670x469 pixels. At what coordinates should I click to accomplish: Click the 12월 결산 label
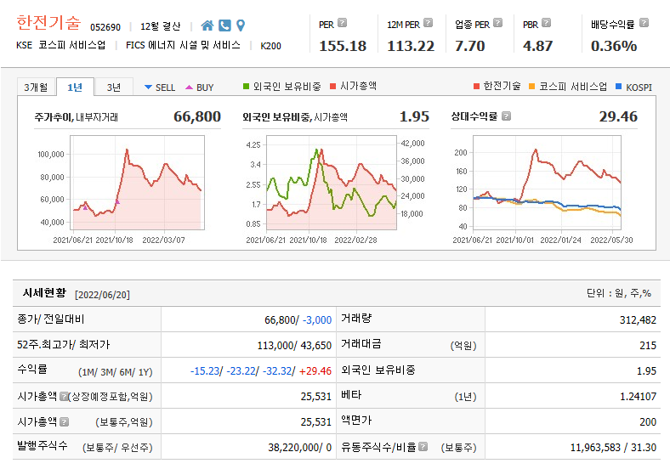click(x=160, y=26)
